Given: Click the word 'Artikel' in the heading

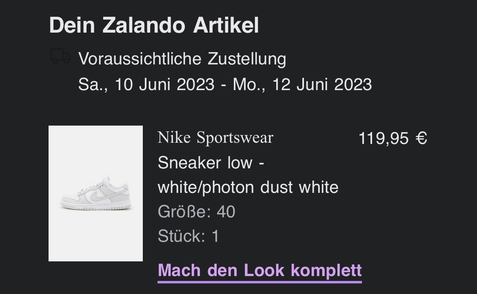Looking at the screenshot, I should coord(226,25).
